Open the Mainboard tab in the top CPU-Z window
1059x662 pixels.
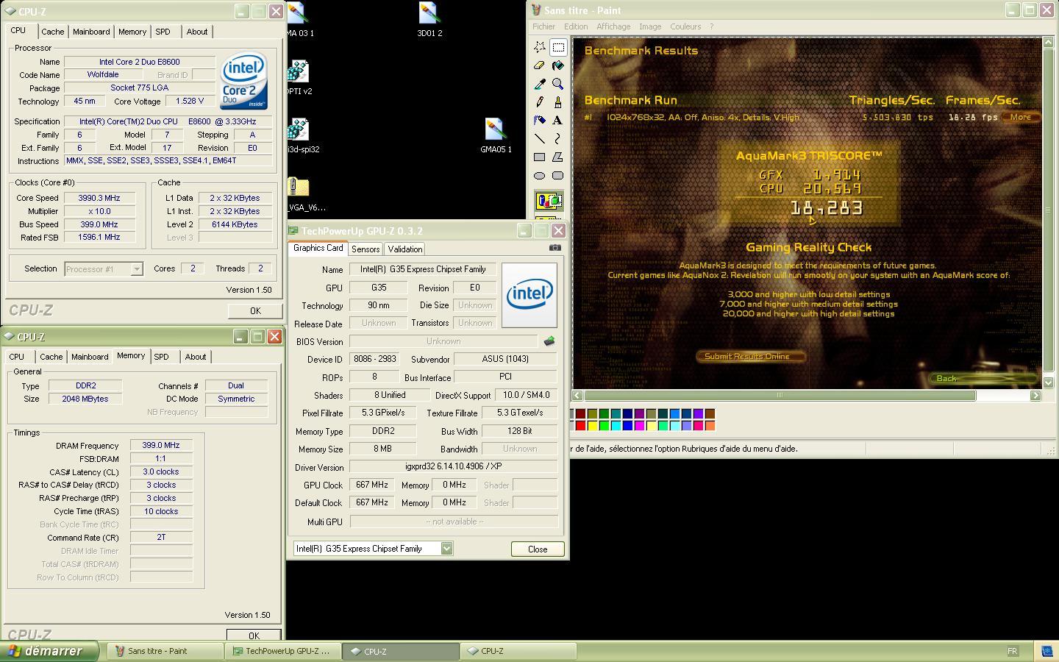(91, 32)
